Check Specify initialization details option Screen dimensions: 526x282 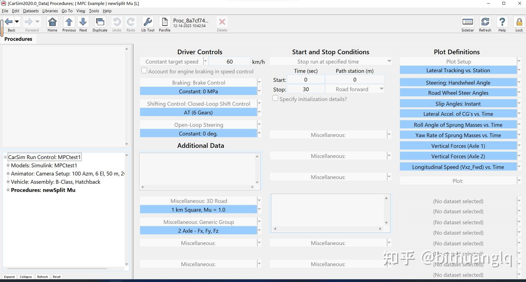coord(275,98)
